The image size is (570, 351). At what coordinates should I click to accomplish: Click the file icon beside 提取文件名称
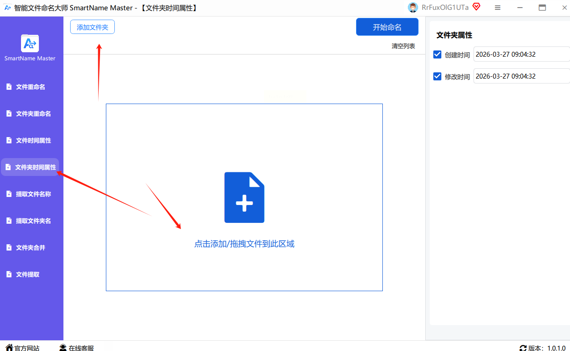(x=9, y=194)
